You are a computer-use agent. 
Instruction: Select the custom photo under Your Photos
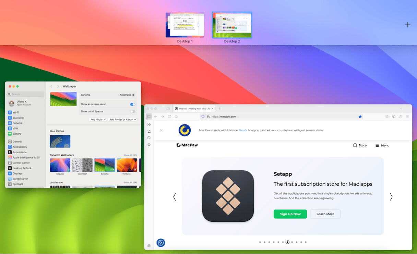[x=60, y=141]
